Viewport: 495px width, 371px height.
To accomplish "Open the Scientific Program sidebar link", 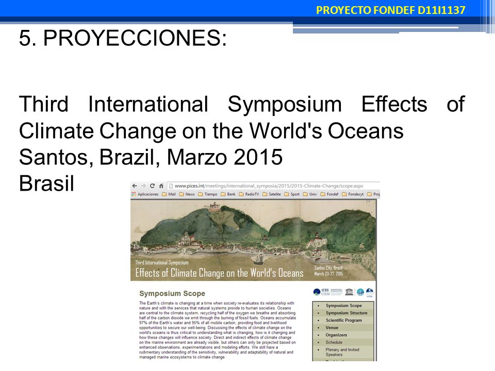I will [344, 320].
